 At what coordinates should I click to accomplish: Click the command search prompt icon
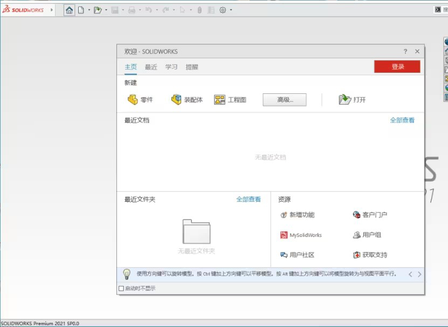pyautogui.click(x=438, y=10)
